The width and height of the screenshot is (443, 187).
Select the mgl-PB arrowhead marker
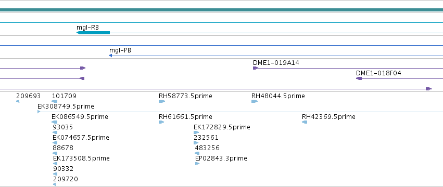[x=111, y=56]
